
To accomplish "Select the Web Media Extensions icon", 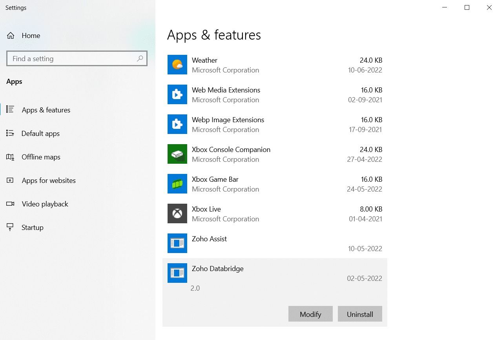I will click(x=177, y=94).
